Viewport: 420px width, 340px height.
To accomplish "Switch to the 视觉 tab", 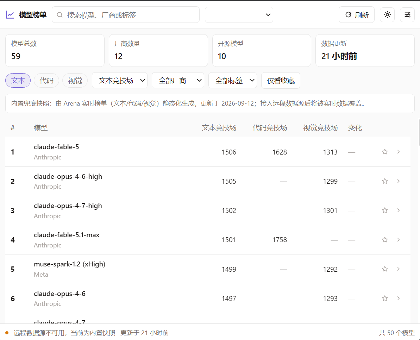I will tap(75, 80).
